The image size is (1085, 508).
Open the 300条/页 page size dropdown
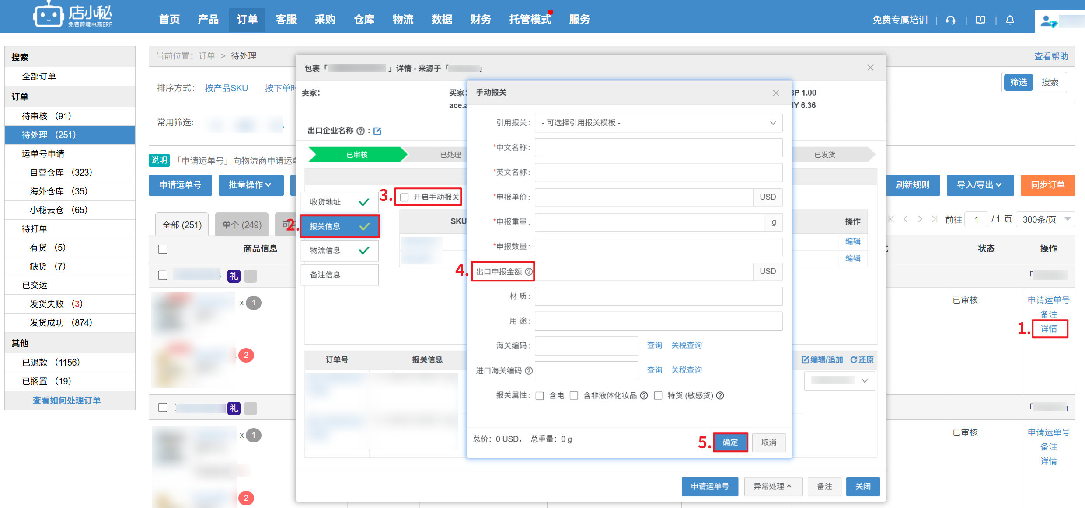coord(1046,219)
